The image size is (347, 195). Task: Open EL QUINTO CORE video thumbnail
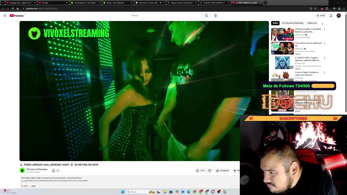282,63
